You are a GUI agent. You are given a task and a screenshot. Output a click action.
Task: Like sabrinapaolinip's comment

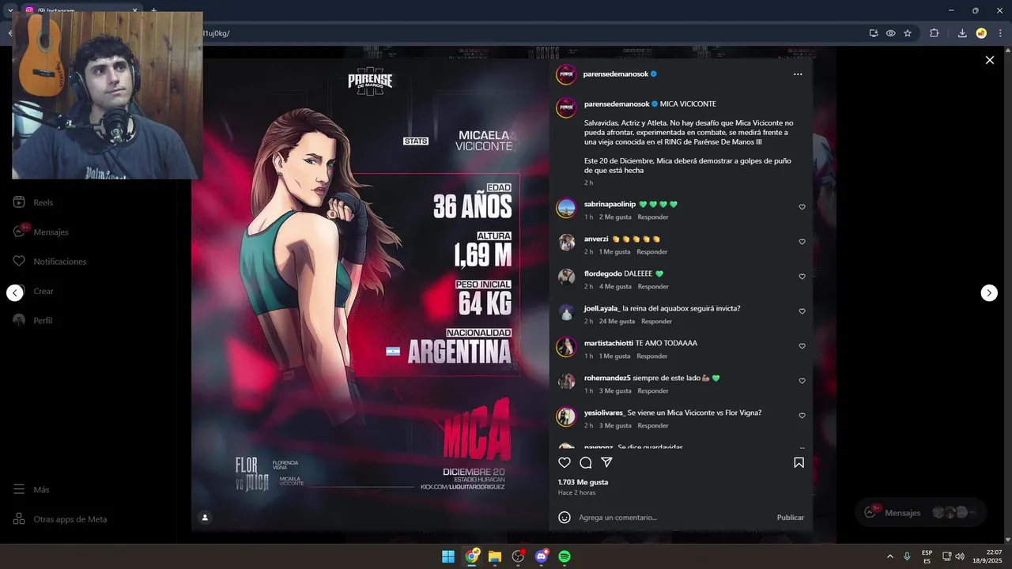tap(802, 207)
